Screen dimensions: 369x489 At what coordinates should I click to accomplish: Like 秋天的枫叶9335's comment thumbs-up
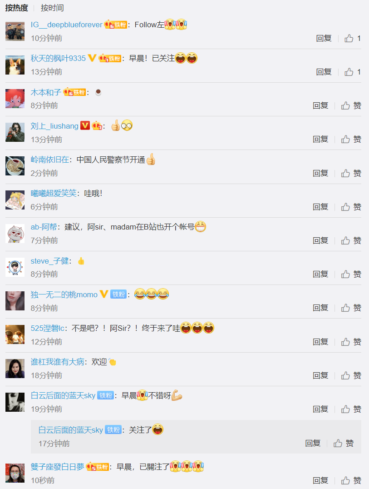tap(353, 72)
